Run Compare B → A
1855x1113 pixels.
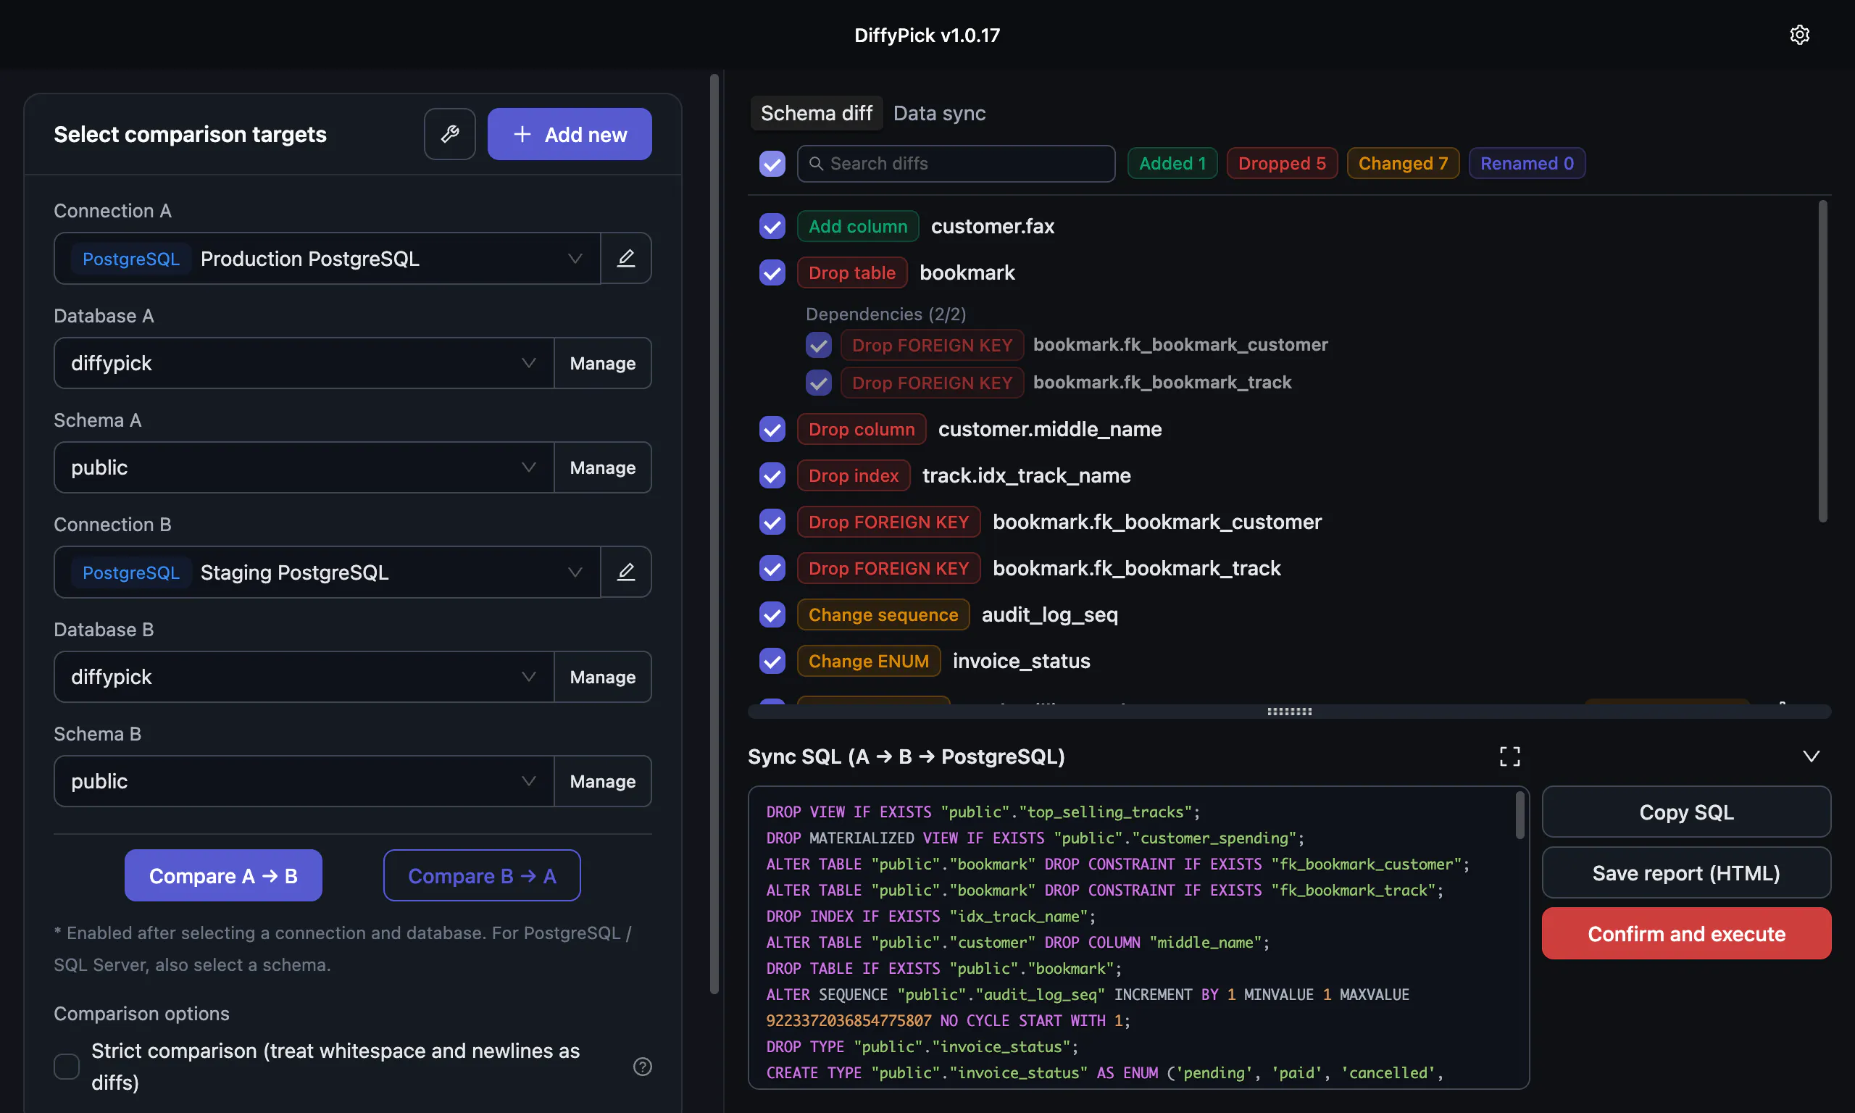[482, 876]
